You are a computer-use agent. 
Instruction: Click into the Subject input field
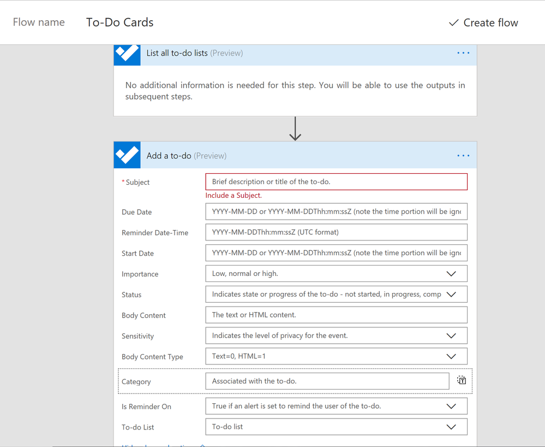click(x=336, y=182)
